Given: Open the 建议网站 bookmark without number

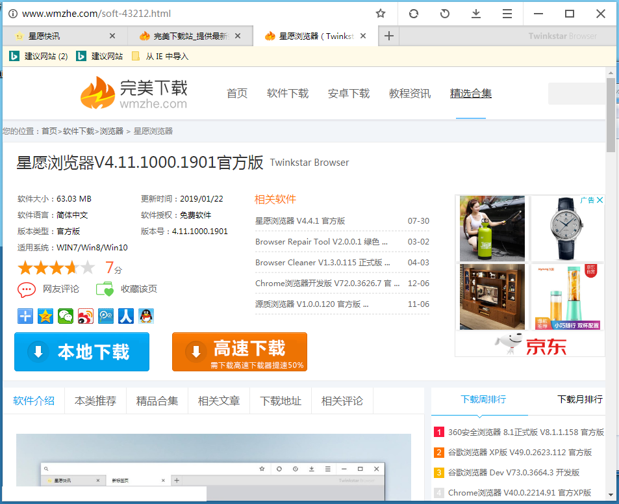Looking at the screenshot, I should click(99, 56).
